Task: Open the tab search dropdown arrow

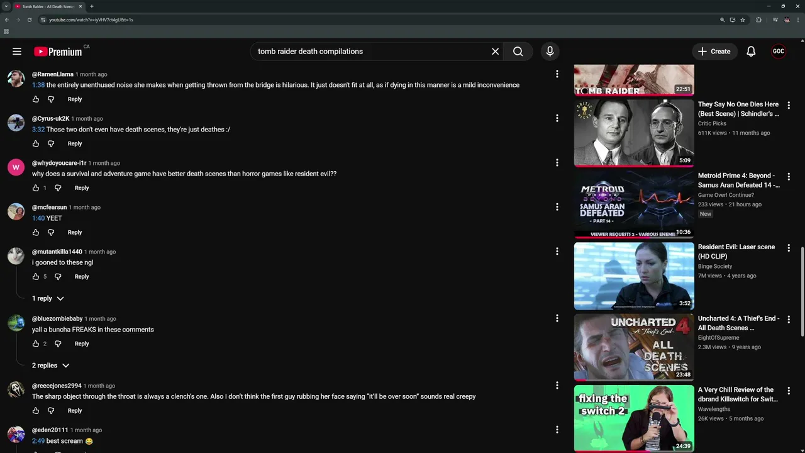Action: coord(6,6)
